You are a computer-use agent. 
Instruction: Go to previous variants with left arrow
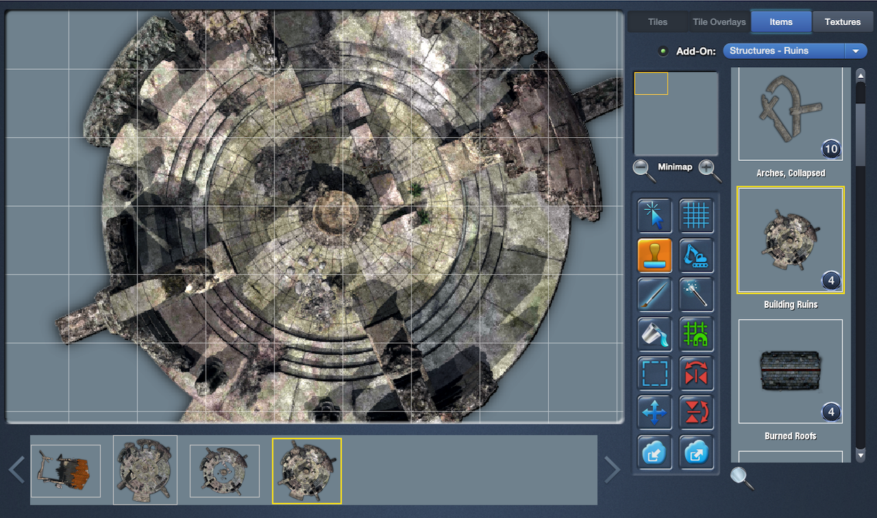(16, 470)
